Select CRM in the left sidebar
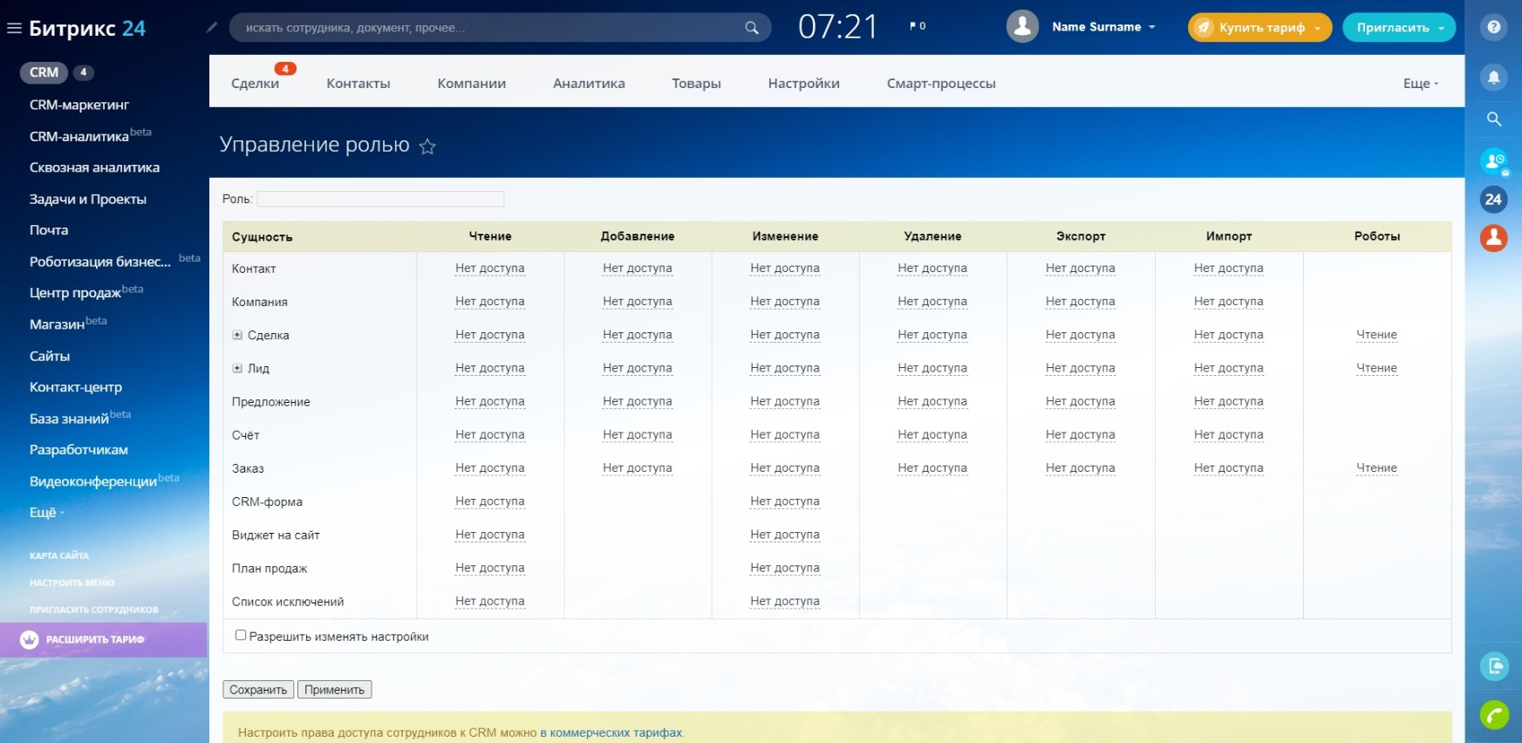This screenshot has width=1522, height=743. [44, 72]
